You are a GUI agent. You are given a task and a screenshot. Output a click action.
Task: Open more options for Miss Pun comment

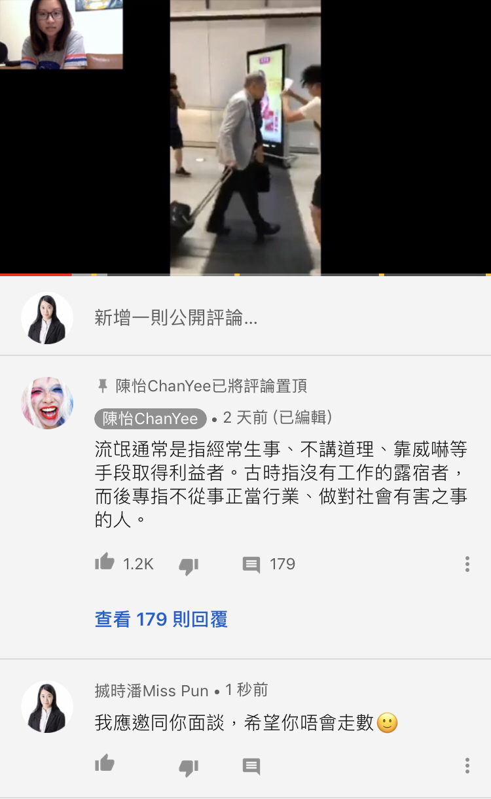467,765
